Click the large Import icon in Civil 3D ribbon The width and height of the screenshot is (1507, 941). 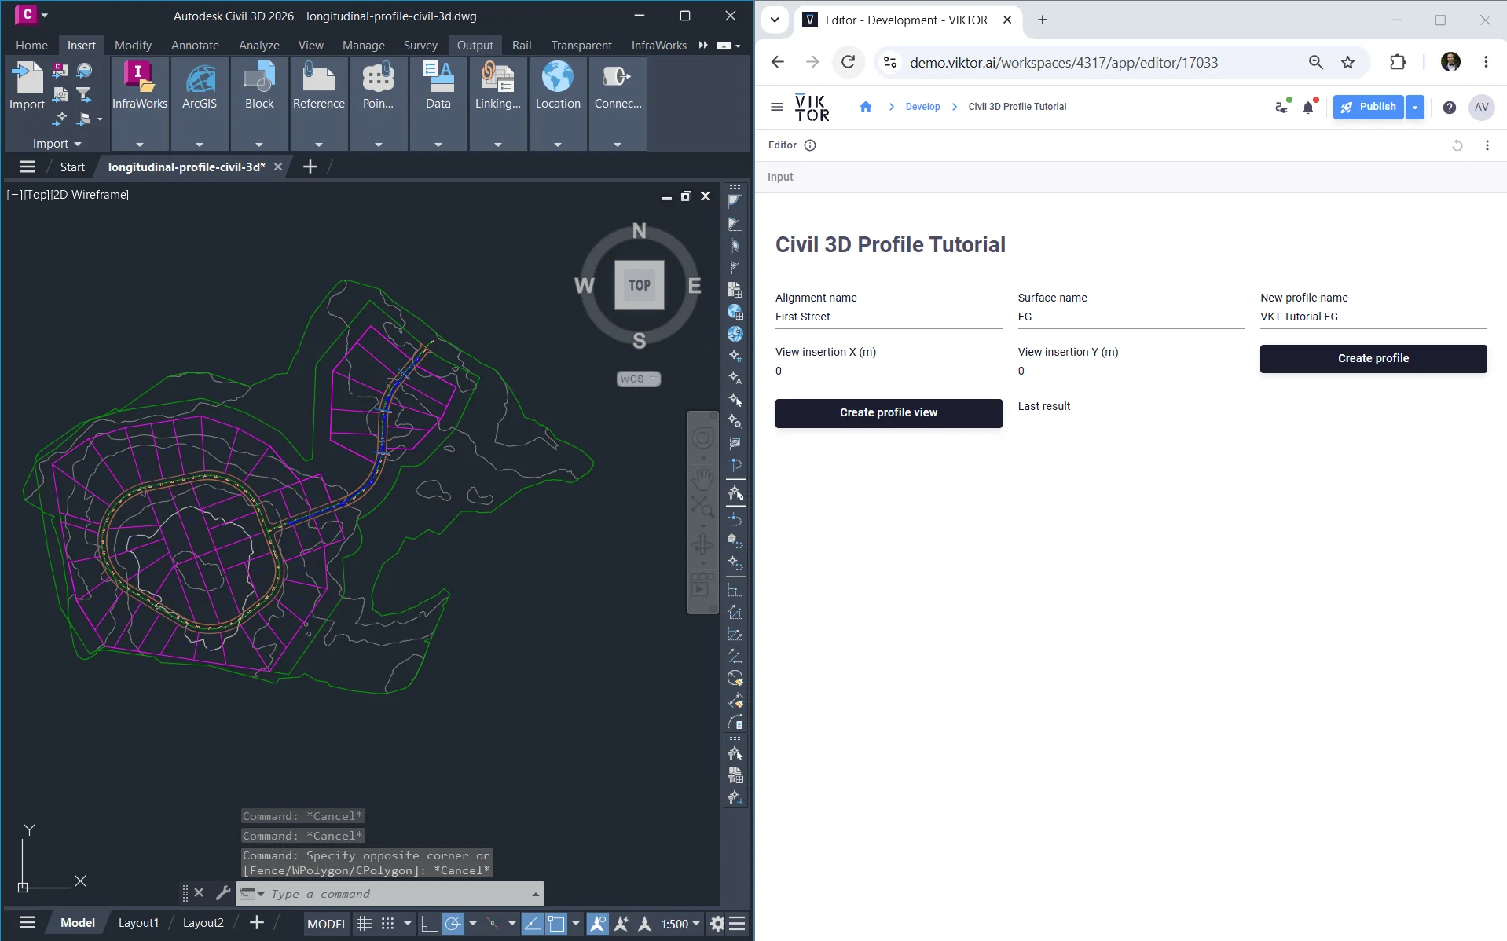[x=27, y=79]
